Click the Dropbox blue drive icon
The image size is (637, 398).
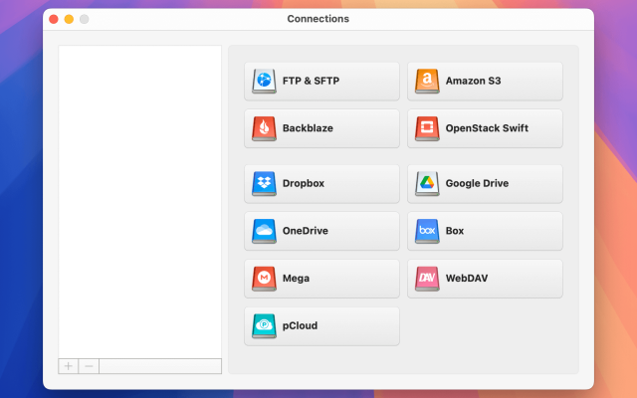[264, 183]
